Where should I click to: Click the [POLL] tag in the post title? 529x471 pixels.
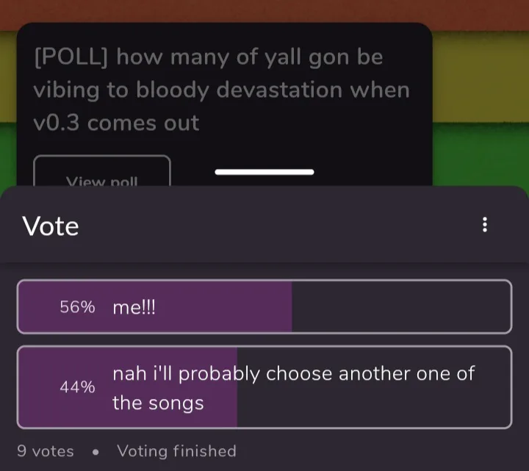(x=72, y=57)
